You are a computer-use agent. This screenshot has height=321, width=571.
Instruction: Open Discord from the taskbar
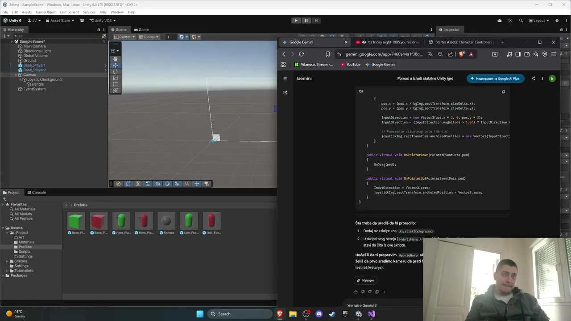(319, 314)
